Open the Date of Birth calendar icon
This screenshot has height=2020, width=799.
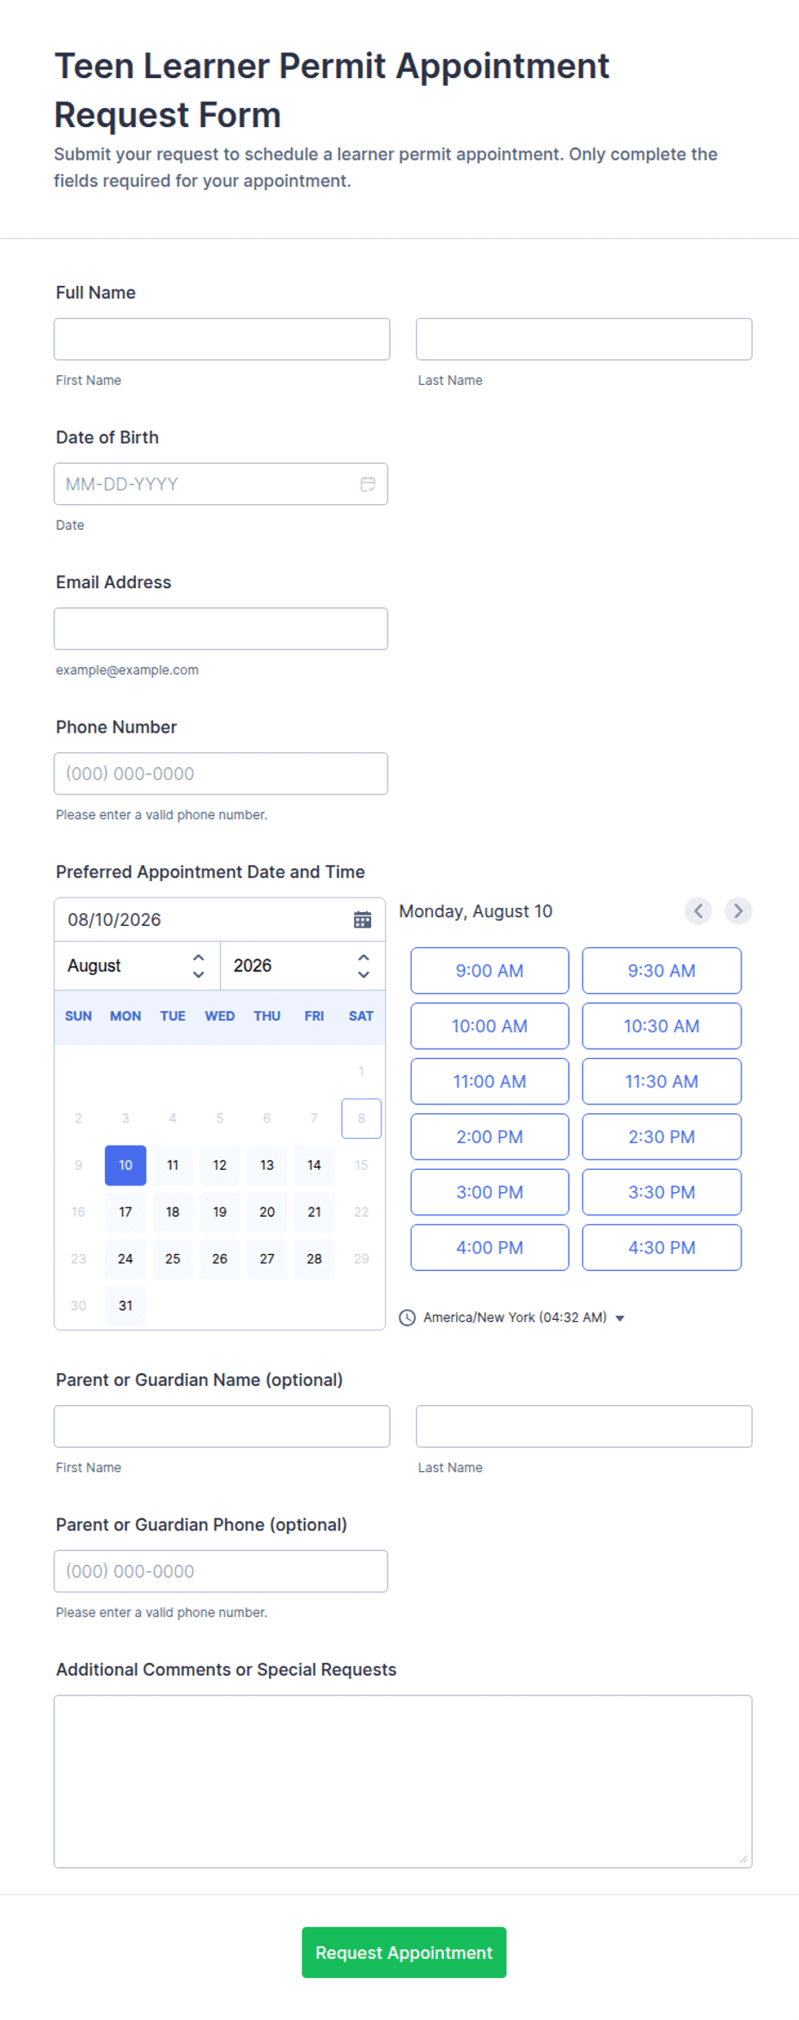tap(368, 484)
